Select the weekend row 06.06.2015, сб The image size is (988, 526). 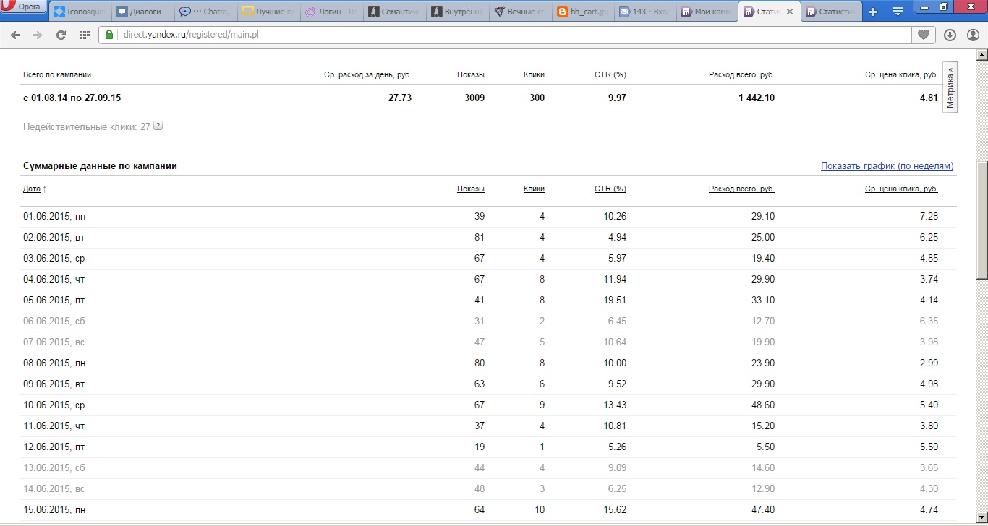pos(488,322)
